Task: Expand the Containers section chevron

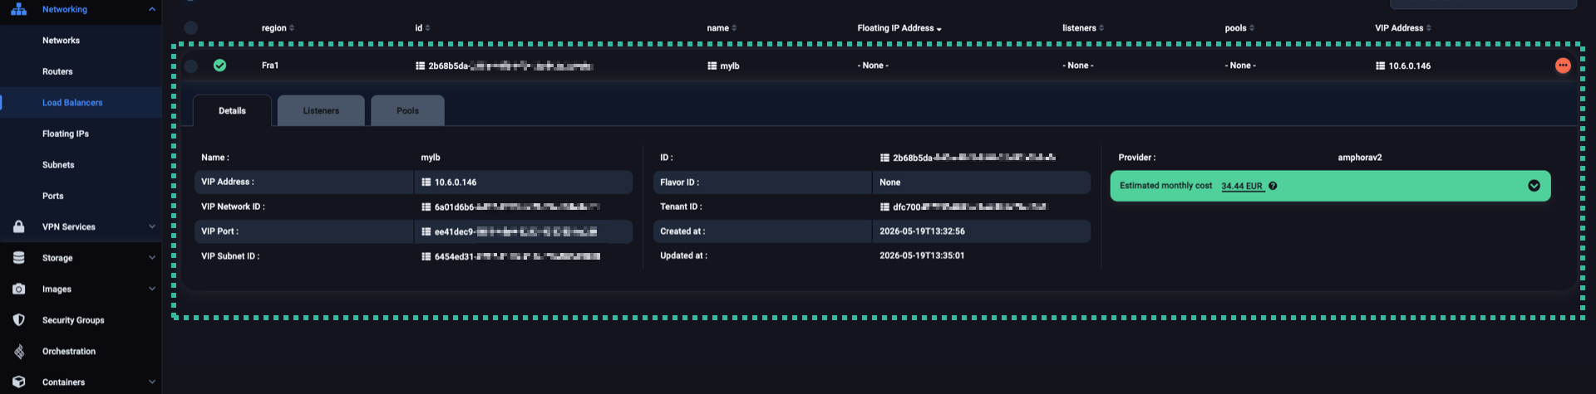Action: click(151, 382)
